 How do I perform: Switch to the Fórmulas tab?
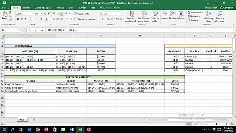click(x=60, y=8)
